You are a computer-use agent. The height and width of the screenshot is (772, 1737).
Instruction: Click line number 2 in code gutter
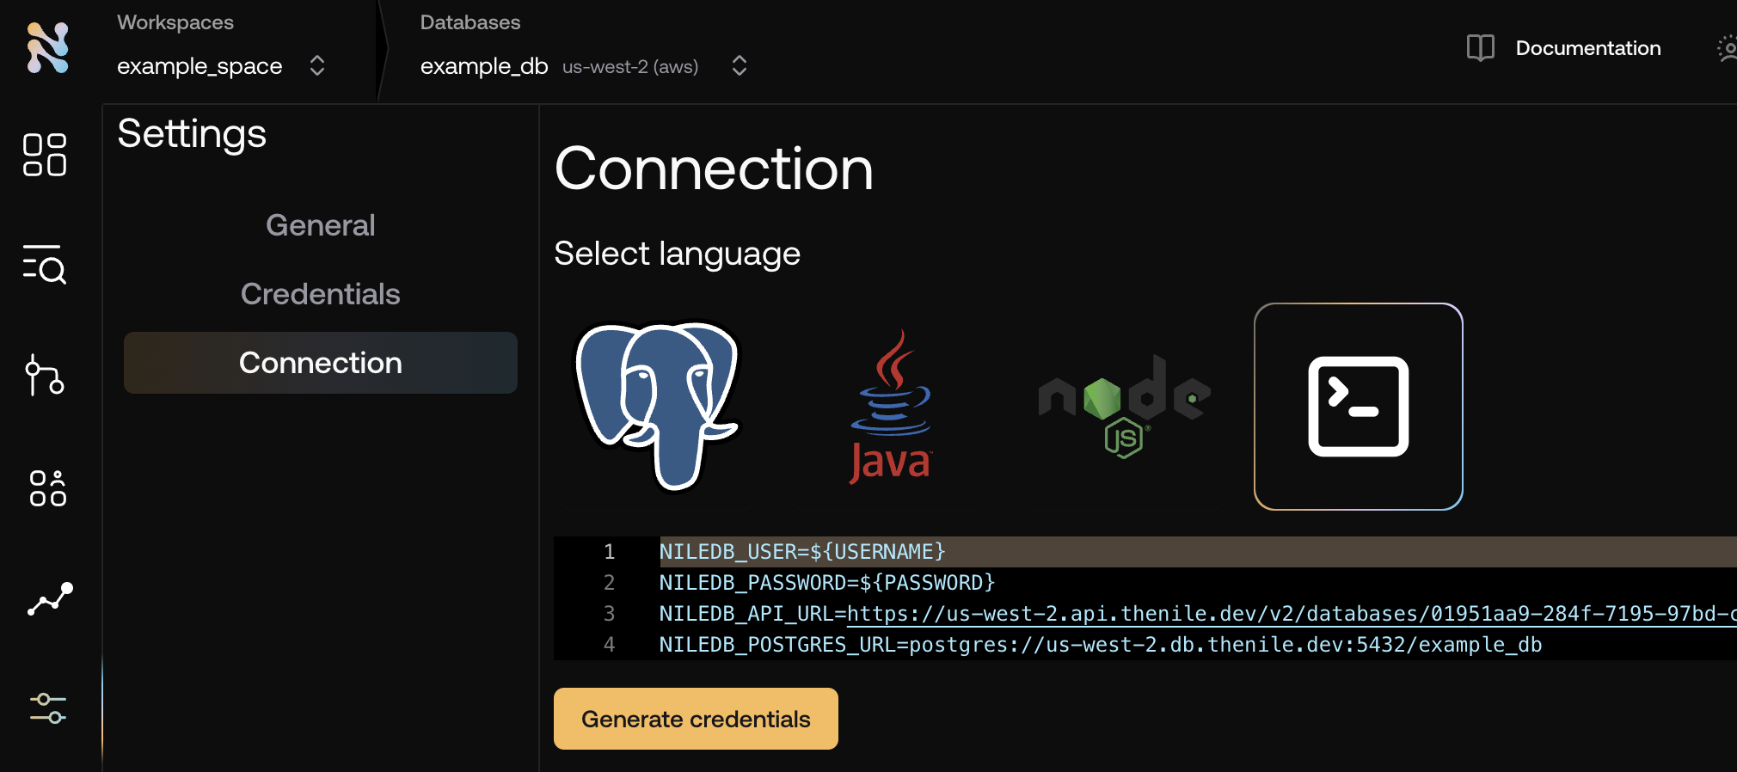click(609, 583)
